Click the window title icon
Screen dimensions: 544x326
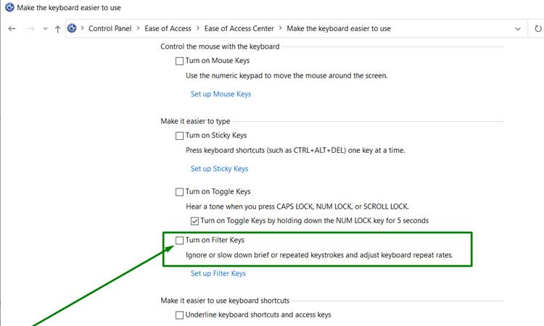pyautogui.click(x=9, y=7)
